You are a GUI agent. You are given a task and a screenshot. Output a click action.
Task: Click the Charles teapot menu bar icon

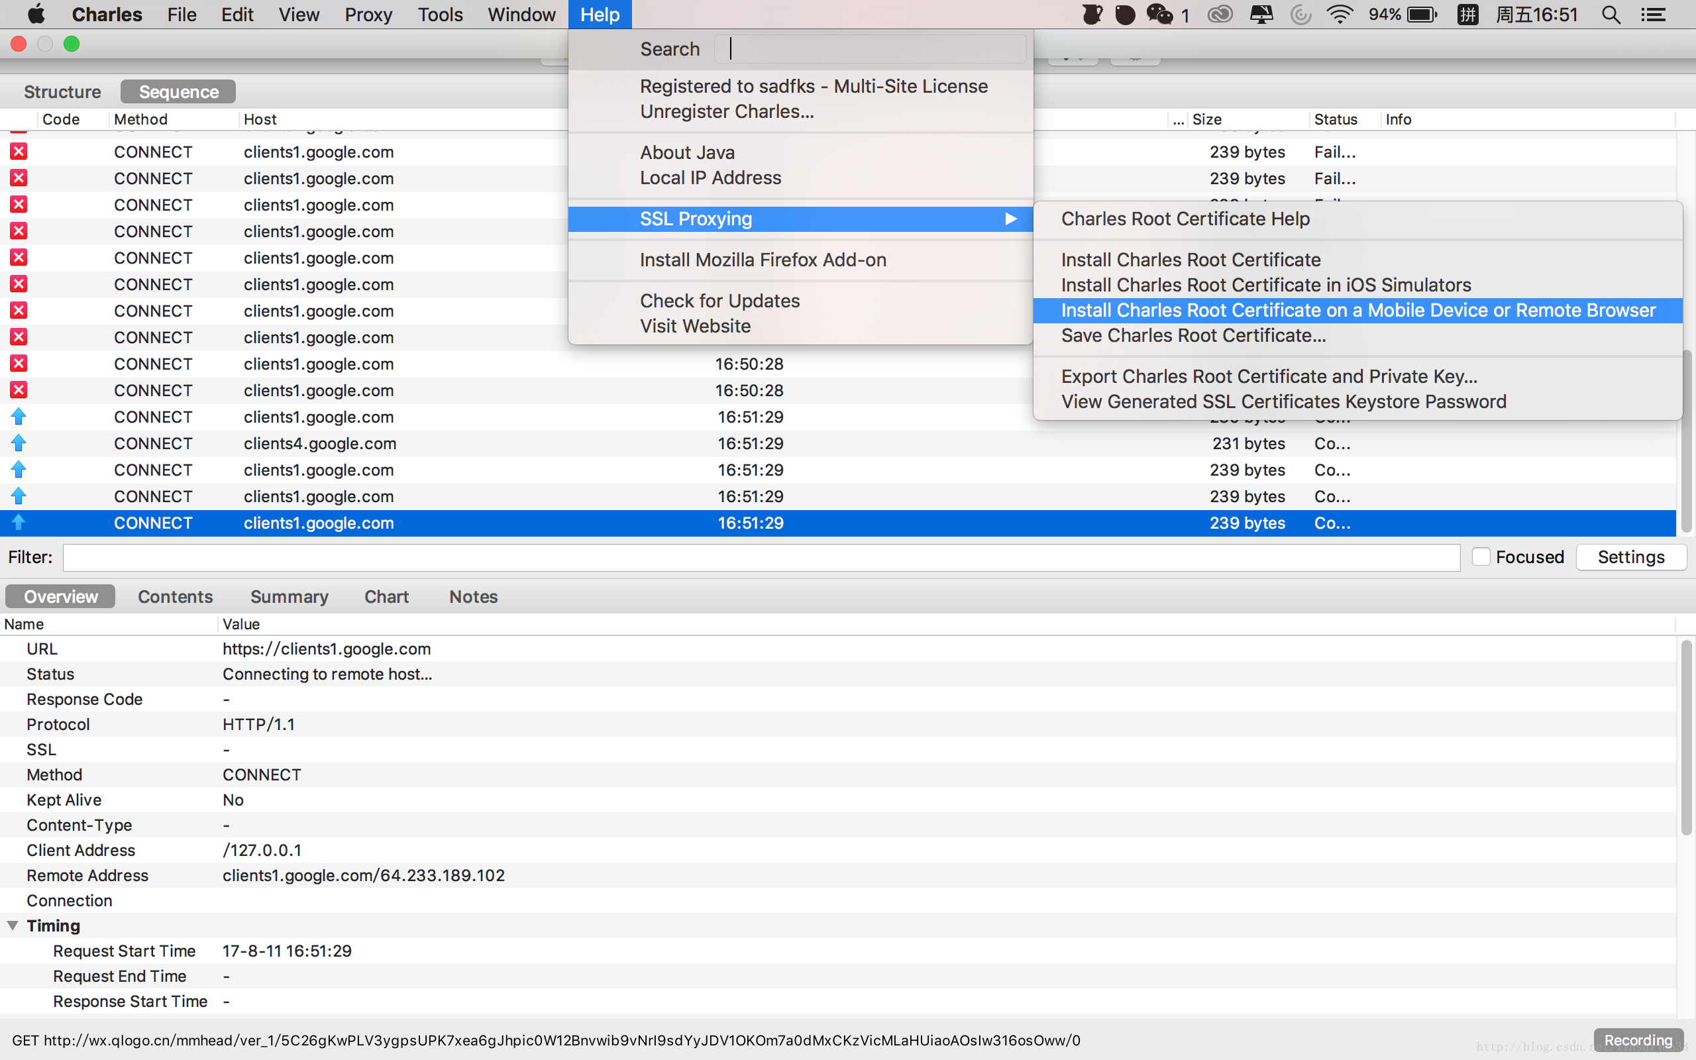tap(1092, 14)
